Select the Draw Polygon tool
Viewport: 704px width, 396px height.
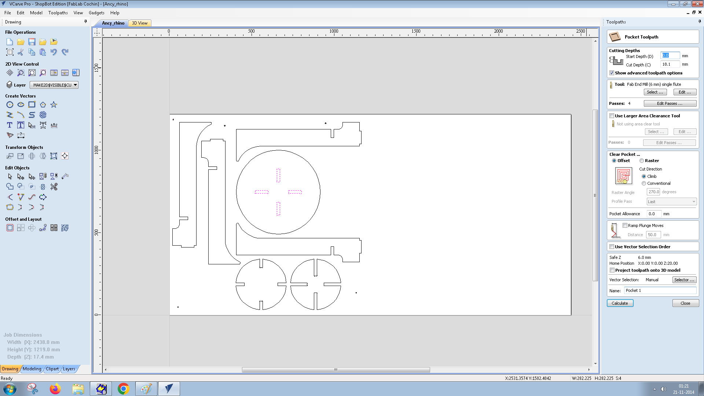(x=43, y=105)
